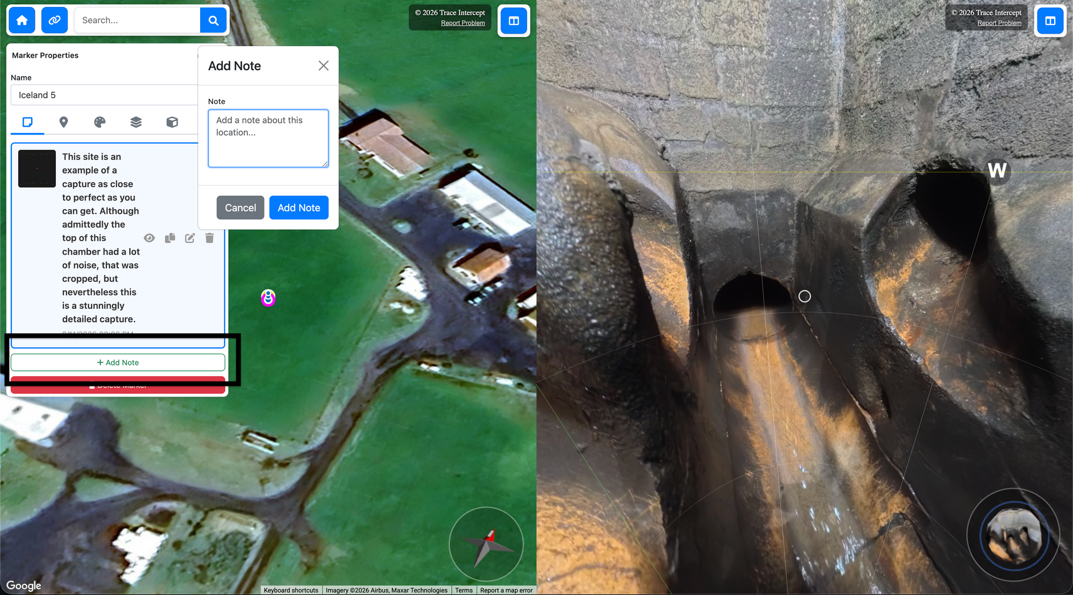The width and height of the screenshot is (1073, 595).
Task: Focus the Note text area
Action: [268, 138]
